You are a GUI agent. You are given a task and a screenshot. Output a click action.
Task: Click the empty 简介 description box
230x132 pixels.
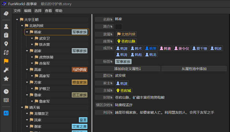118,27
